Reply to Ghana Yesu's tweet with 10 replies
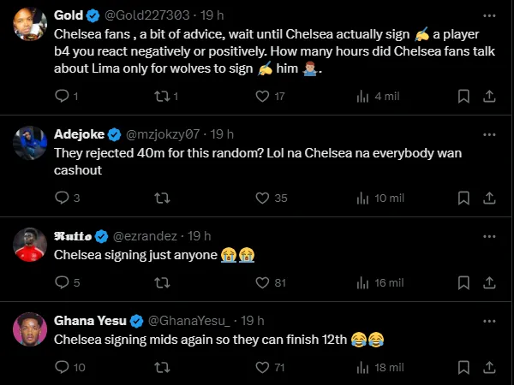 point(61,367)
